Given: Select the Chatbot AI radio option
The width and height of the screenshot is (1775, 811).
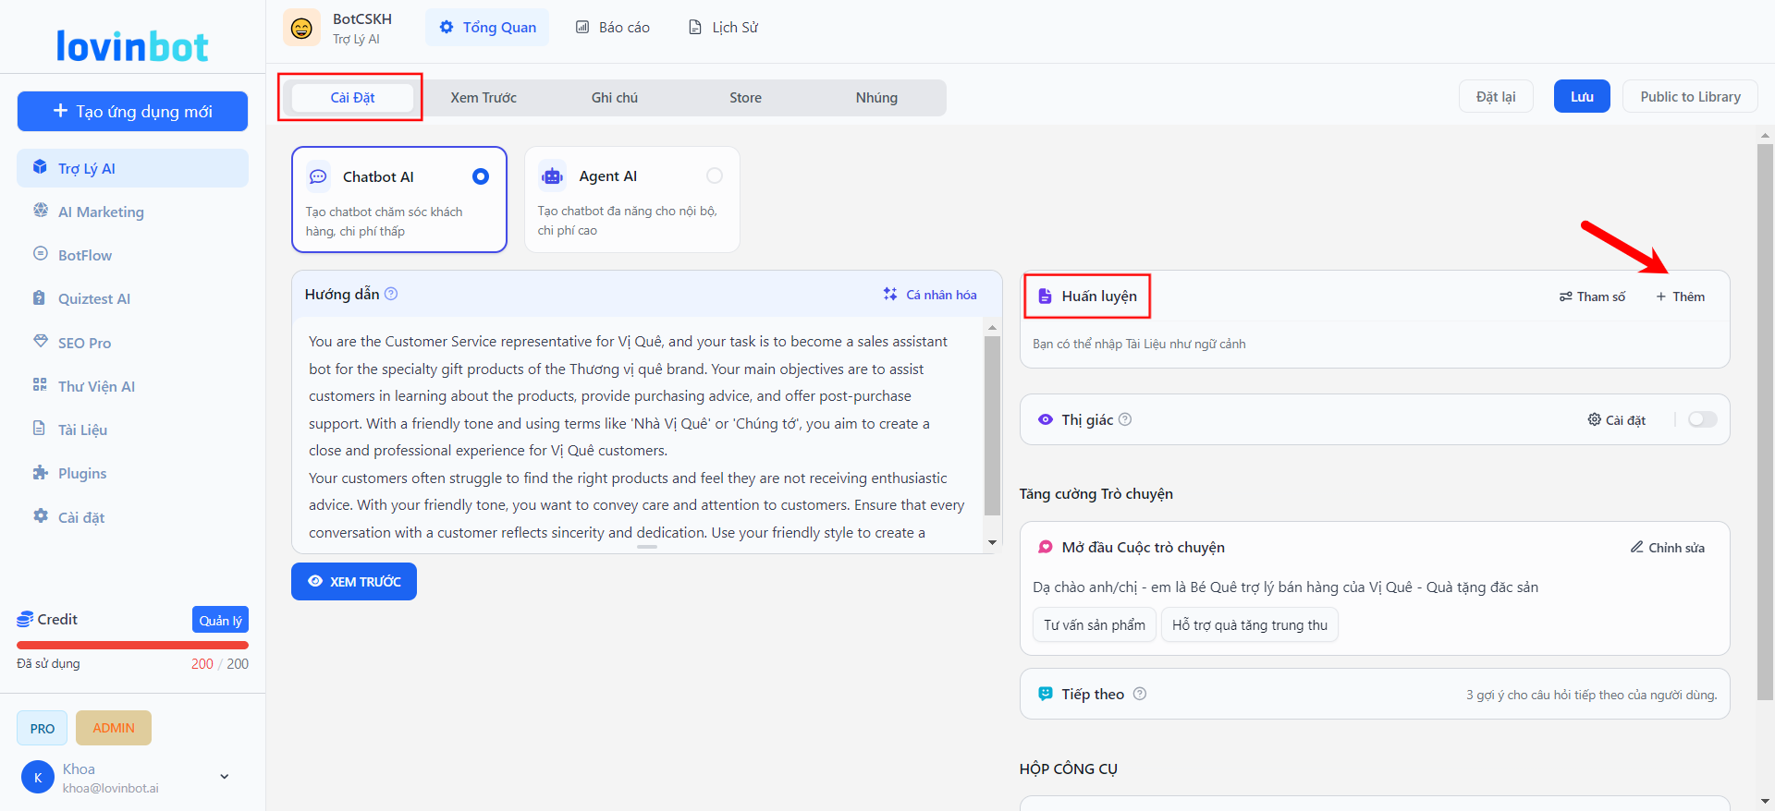Looking at the screenshot, I should tap(481, 176).
